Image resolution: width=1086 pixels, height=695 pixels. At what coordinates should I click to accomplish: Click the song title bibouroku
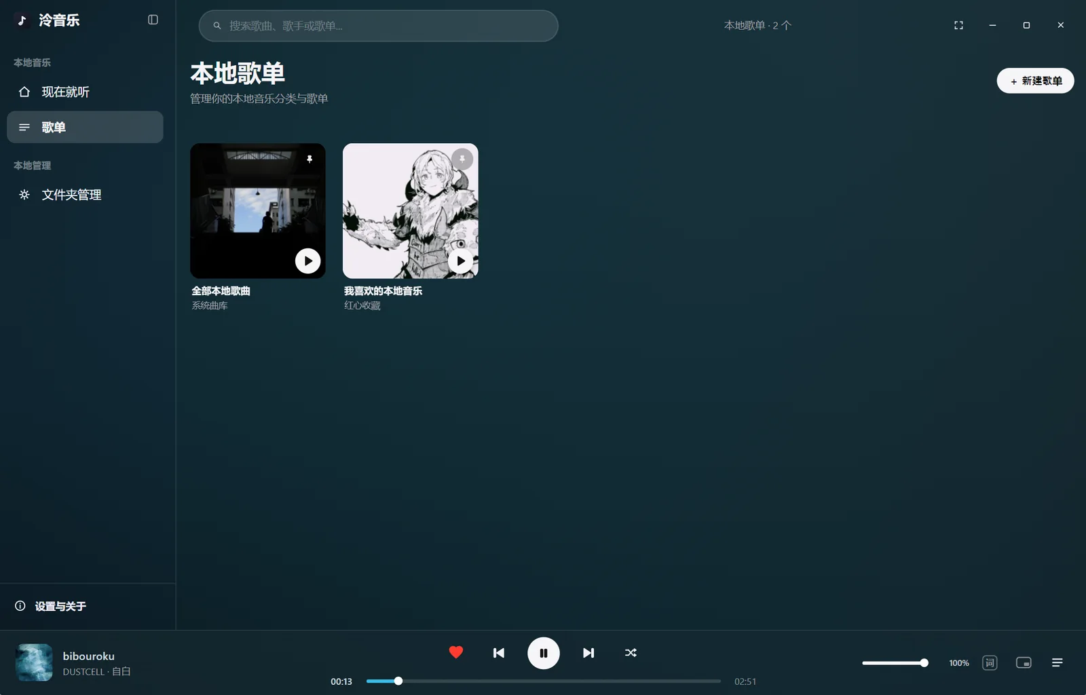click(89, 656)
